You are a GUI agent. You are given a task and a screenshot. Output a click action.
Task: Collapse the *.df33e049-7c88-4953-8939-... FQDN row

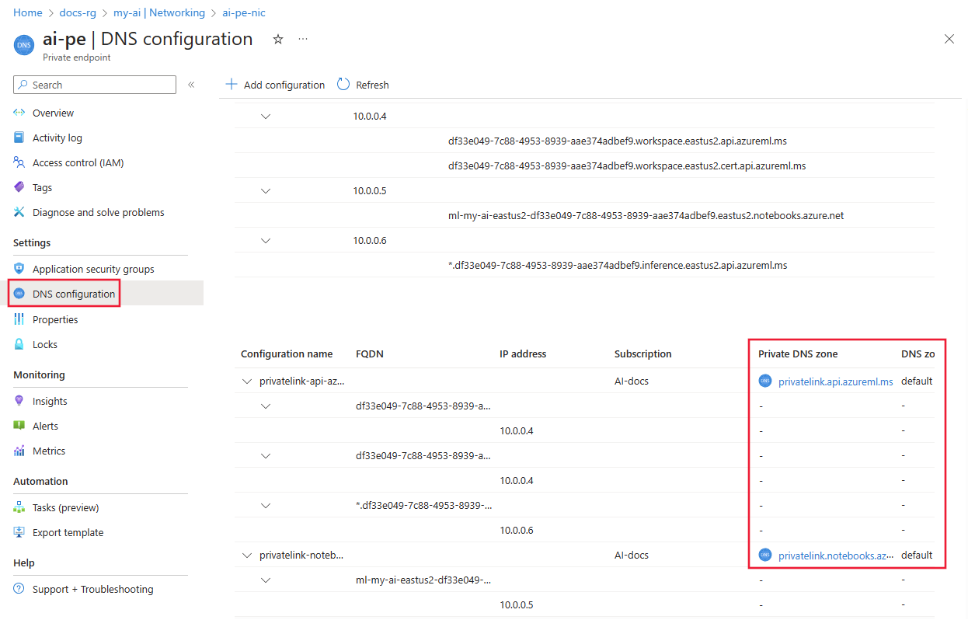click(x=266, y=506)
